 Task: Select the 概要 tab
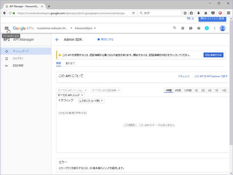pos(59,64)
